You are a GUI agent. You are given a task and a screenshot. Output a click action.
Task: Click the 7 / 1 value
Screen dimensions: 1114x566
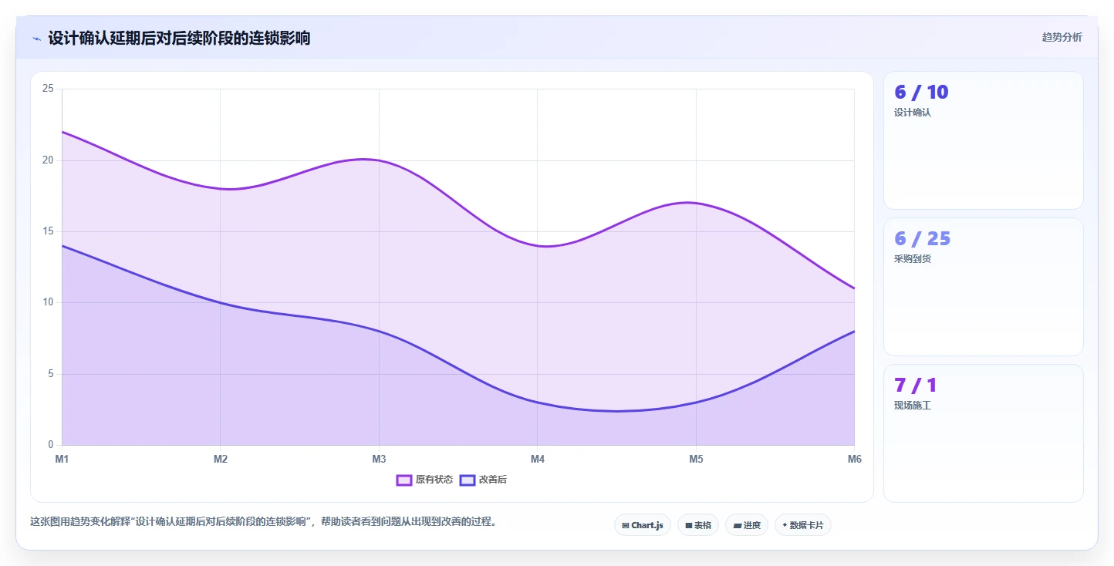click(x=916, y=386)
